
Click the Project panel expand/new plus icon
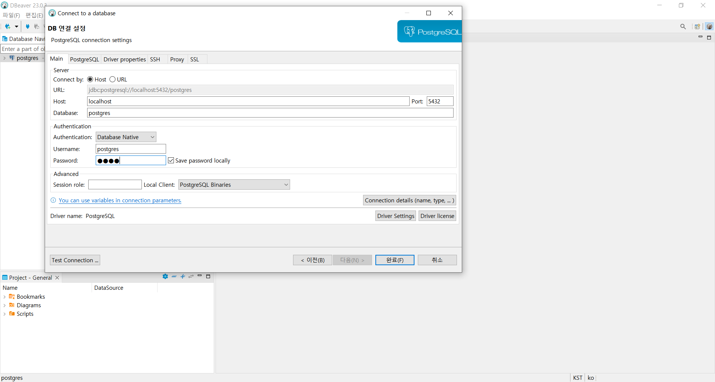182,276
